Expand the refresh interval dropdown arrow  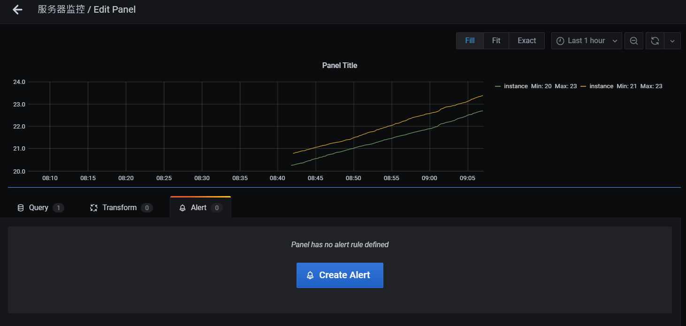(672, 41)
